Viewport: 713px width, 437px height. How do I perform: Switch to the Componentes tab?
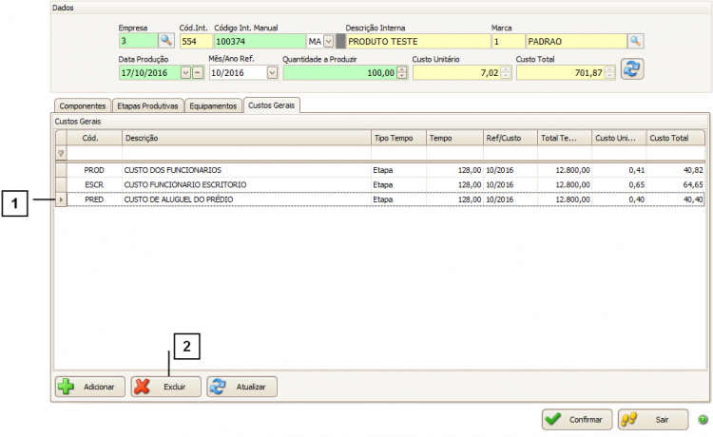click(x=81, y=105)
